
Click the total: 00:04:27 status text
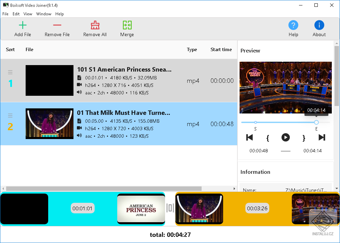click(x=170, y=234)
